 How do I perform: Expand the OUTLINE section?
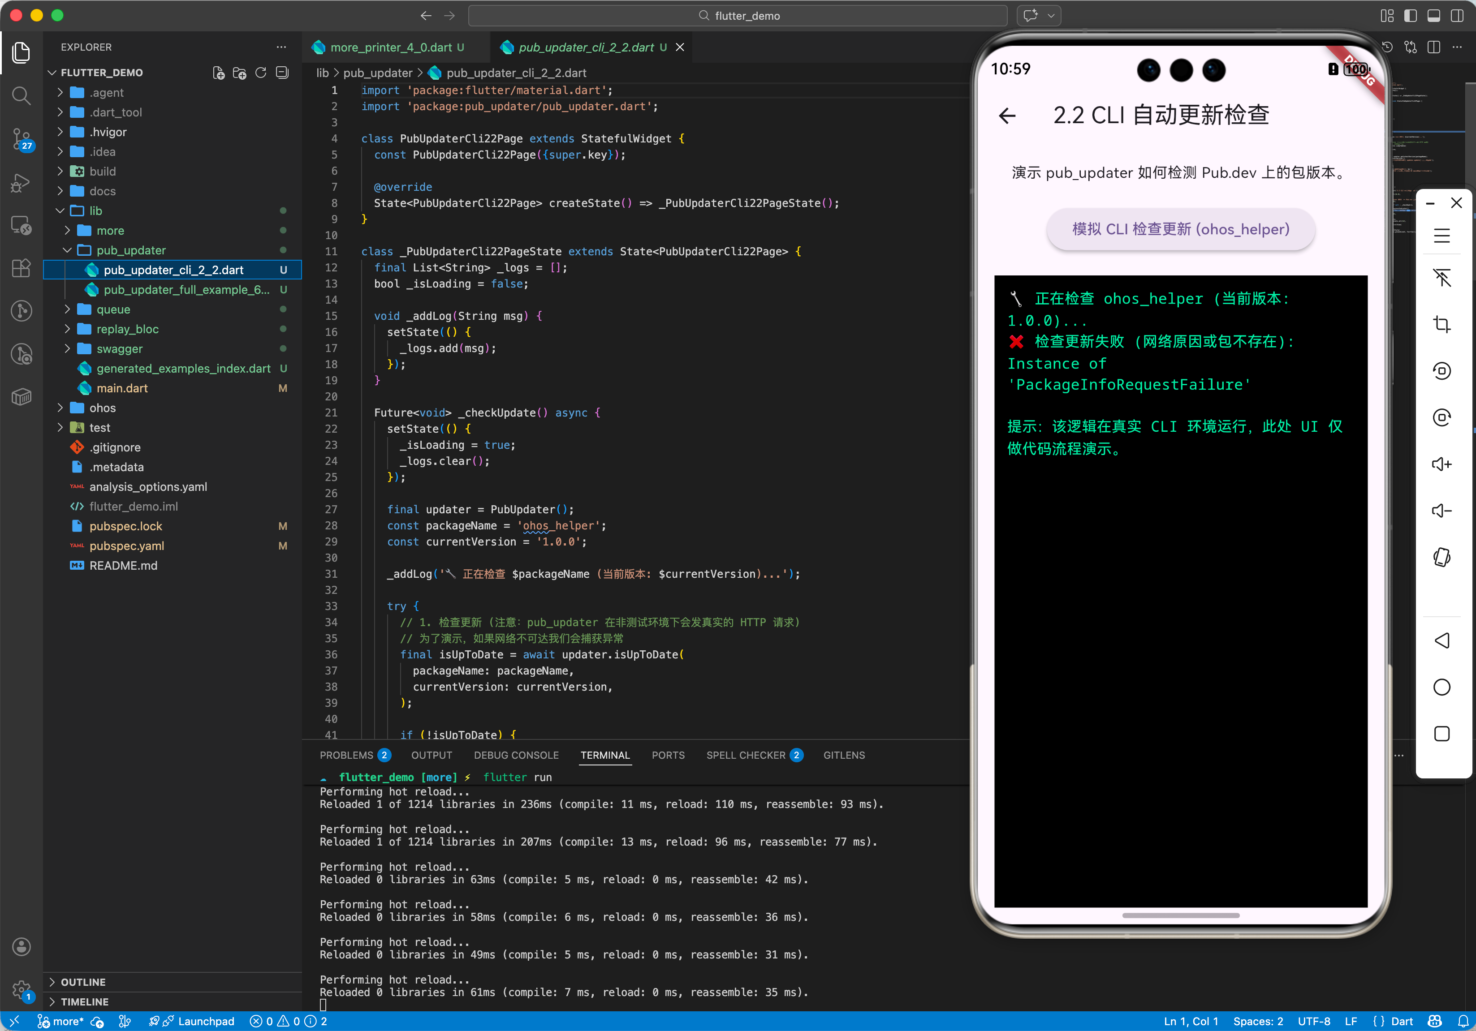83,982
